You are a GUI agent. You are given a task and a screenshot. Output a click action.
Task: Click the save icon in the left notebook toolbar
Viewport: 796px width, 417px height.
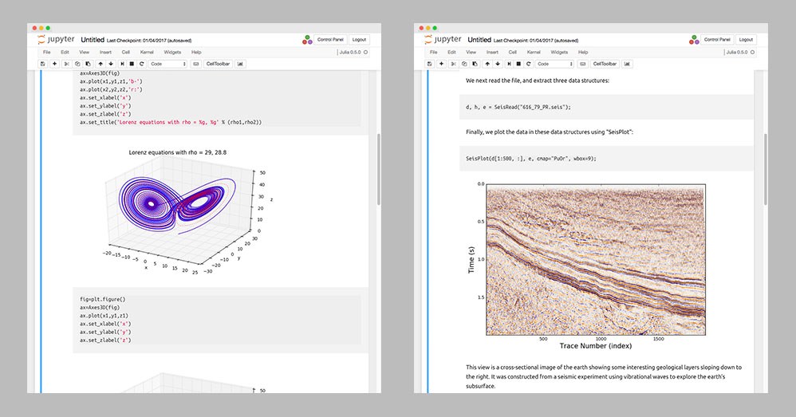click(42, 64)
